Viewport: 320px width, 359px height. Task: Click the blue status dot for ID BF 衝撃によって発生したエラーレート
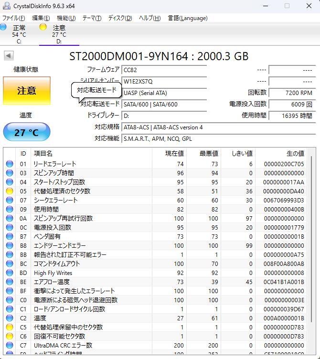point(10,291)
